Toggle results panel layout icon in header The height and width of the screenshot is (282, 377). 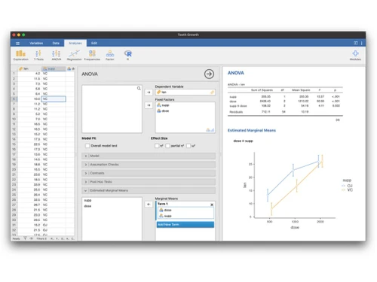pos(356,43)
